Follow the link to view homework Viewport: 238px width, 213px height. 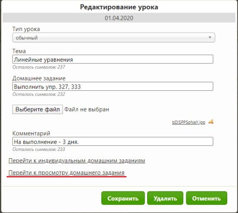click(x=66, y=173)
